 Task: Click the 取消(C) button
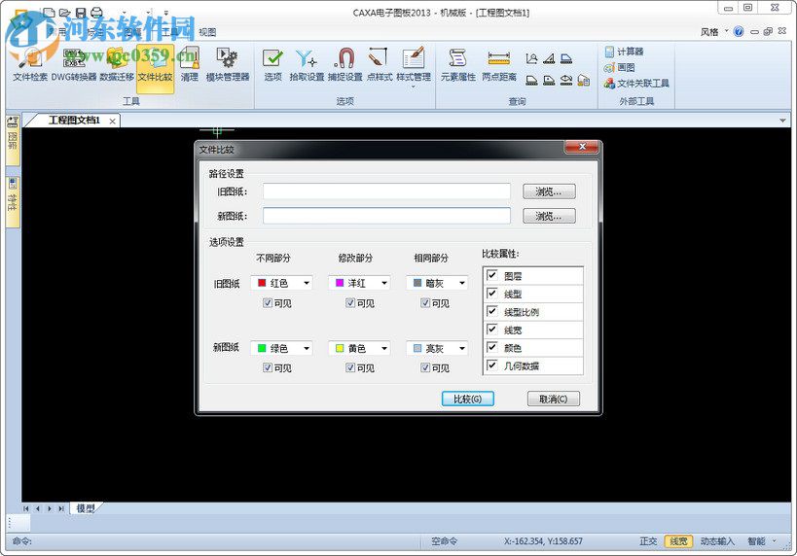(x=554, y=399)
